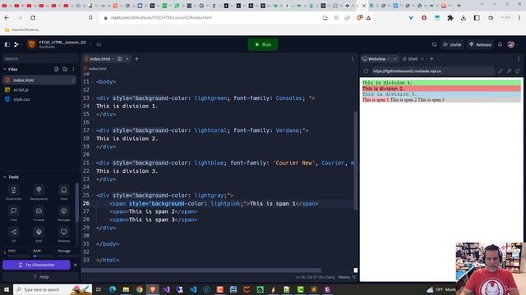Viewport: 526px width, 295px height.
Task: Open browser extensions puzzle icon
Action: coord(450,18)
